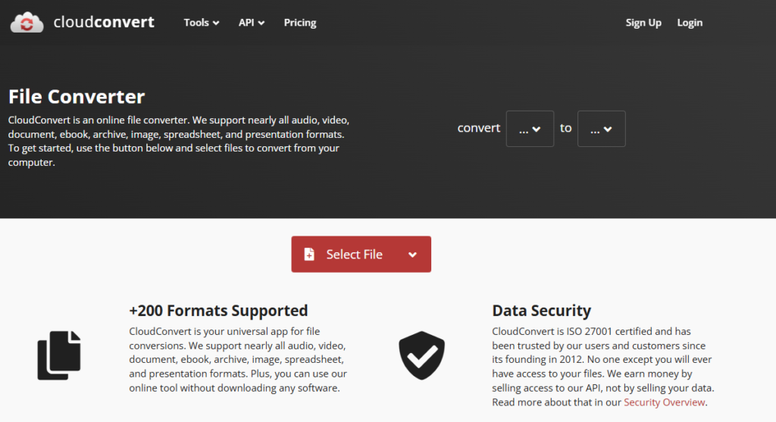
Task: Click the cloudconvert wordmark text
Action: pos(104,22)
